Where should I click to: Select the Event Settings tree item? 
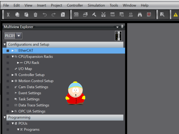tap(30, 93)
